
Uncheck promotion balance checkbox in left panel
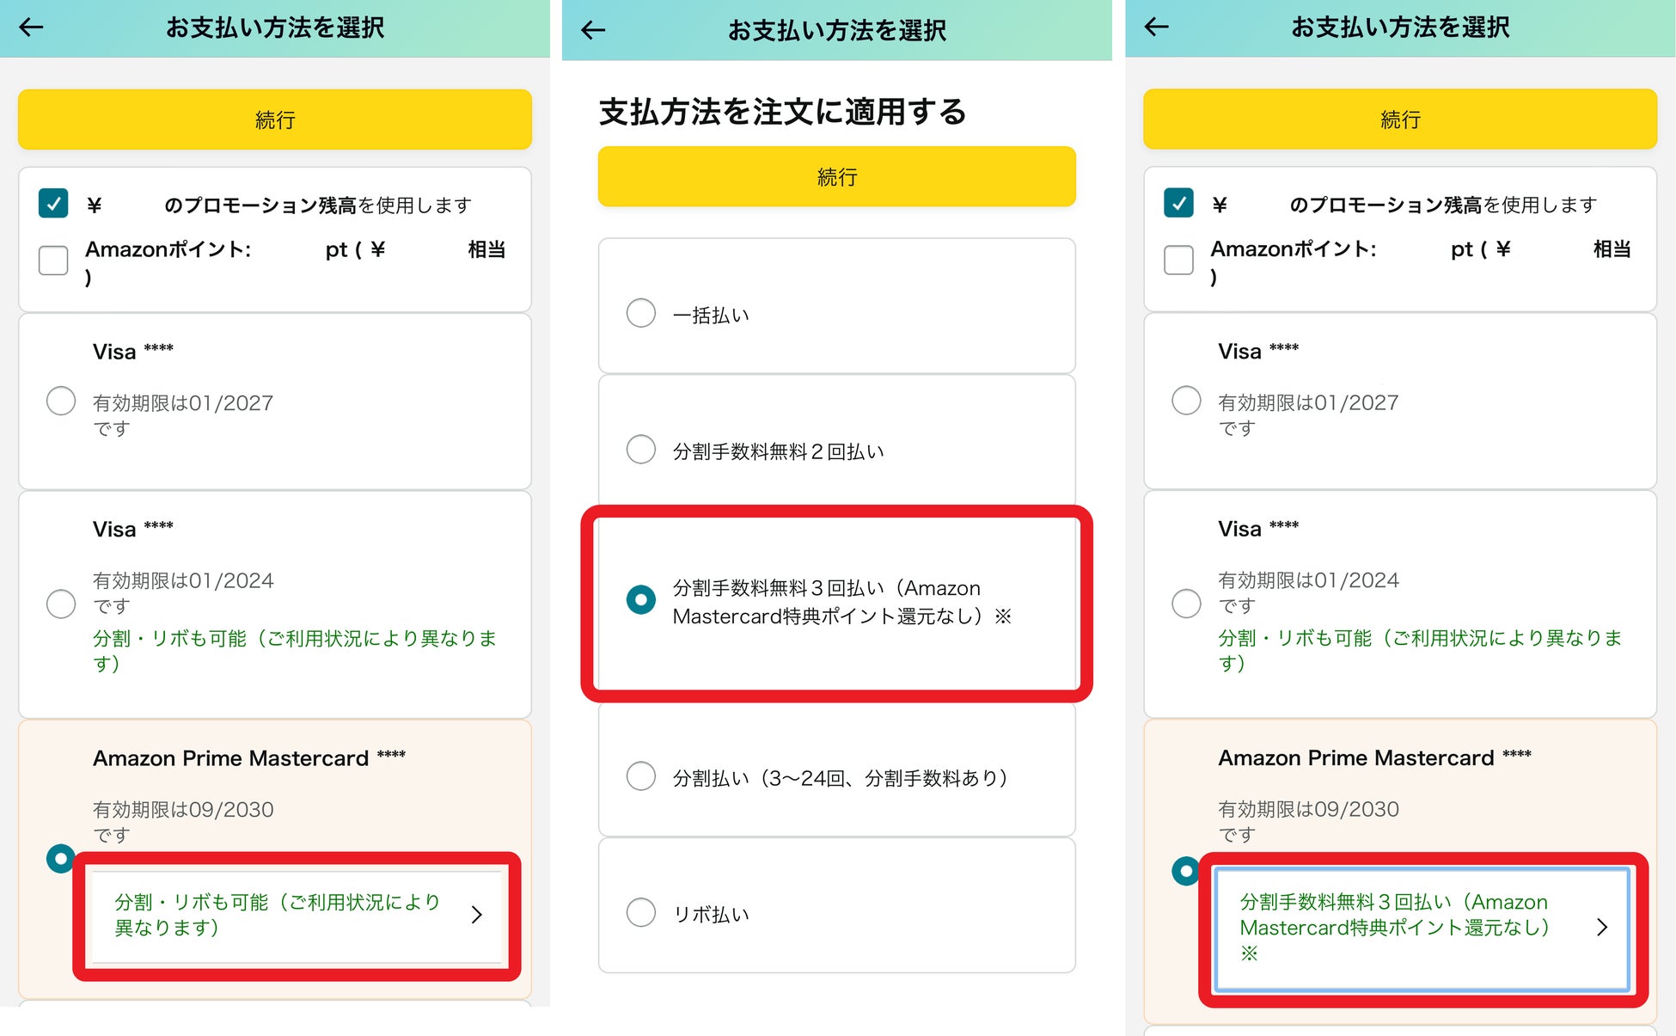[53, 204]
